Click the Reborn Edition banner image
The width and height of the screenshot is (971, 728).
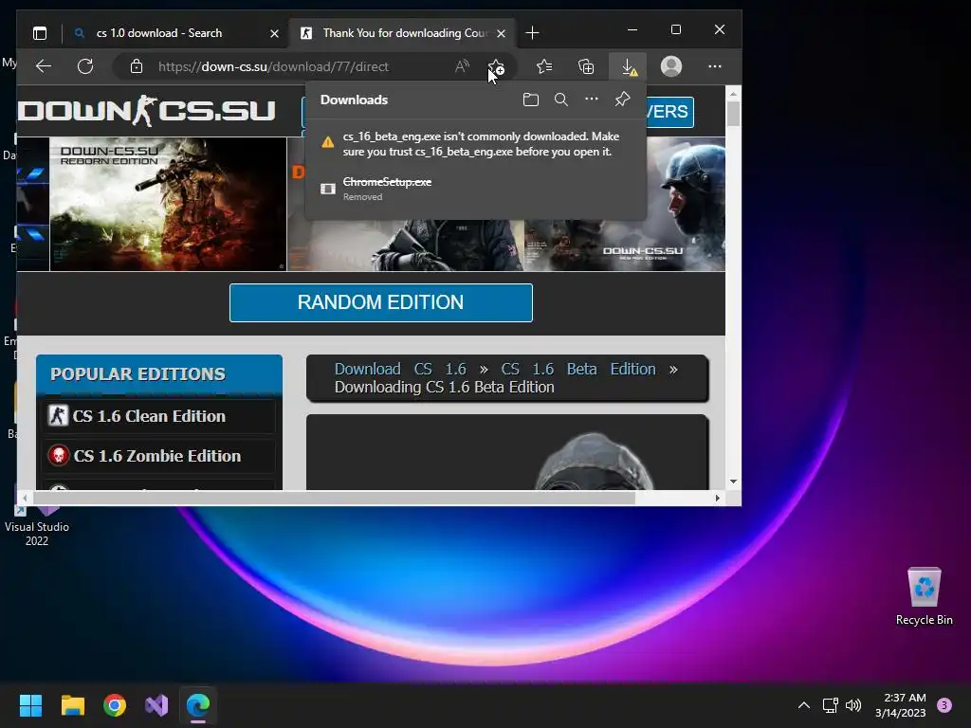pos(168,205)
